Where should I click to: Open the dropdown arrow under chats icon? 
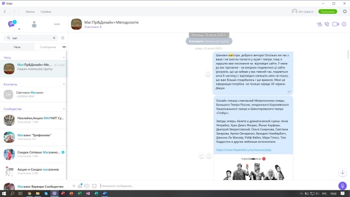coord(19,29)
